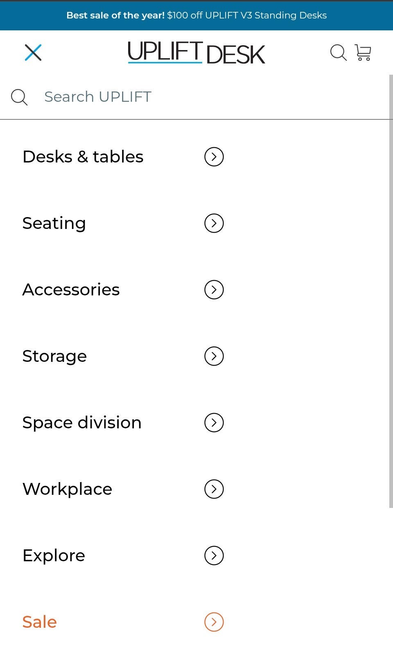Image resolution: width=393 pixels, height=654 pixels.
Task: Go to the Accessories menu label
Action: pos(71,290)
